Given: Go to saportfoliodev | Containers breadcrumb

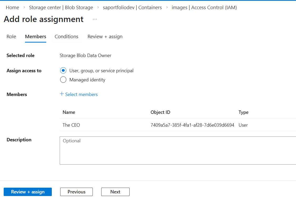Looking at the screenshot, I should [x=132, y=8].
